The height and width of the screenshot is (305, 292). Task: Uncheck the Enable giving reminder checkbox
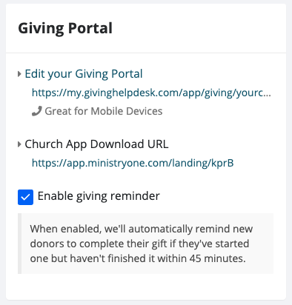click(25, 197)
